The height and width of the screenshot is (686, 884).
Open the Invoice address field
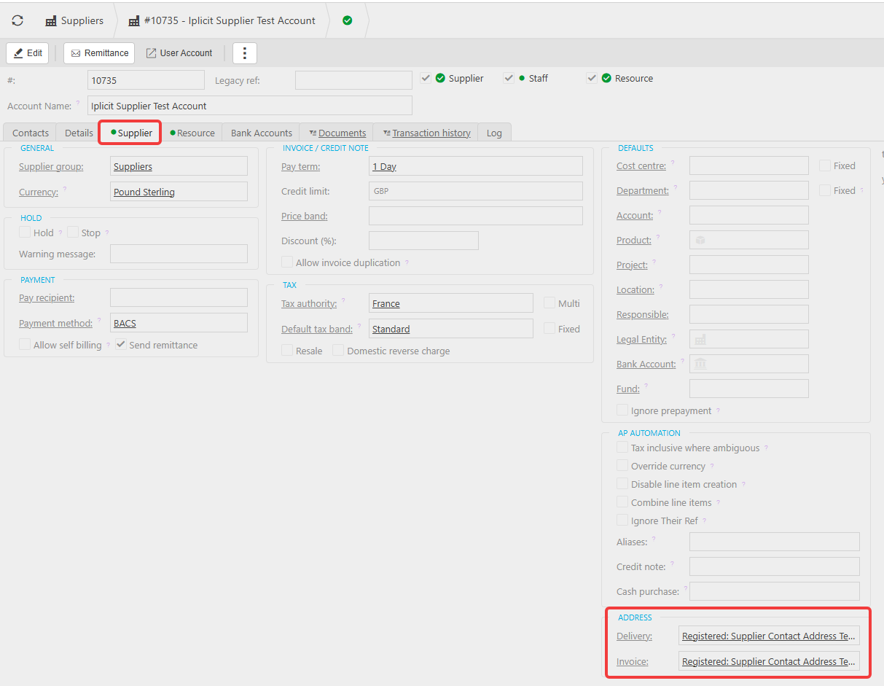click(x=769, y=661)
